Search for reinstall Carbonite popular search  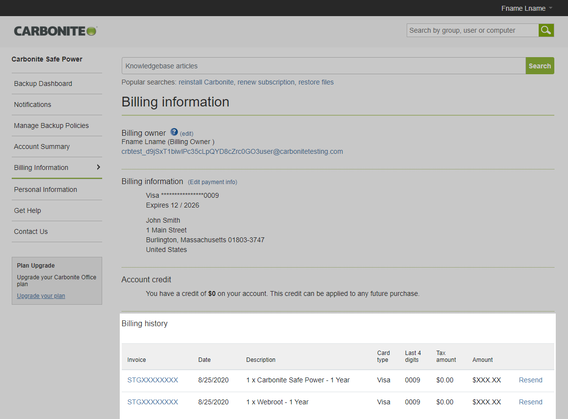[206, 82]
